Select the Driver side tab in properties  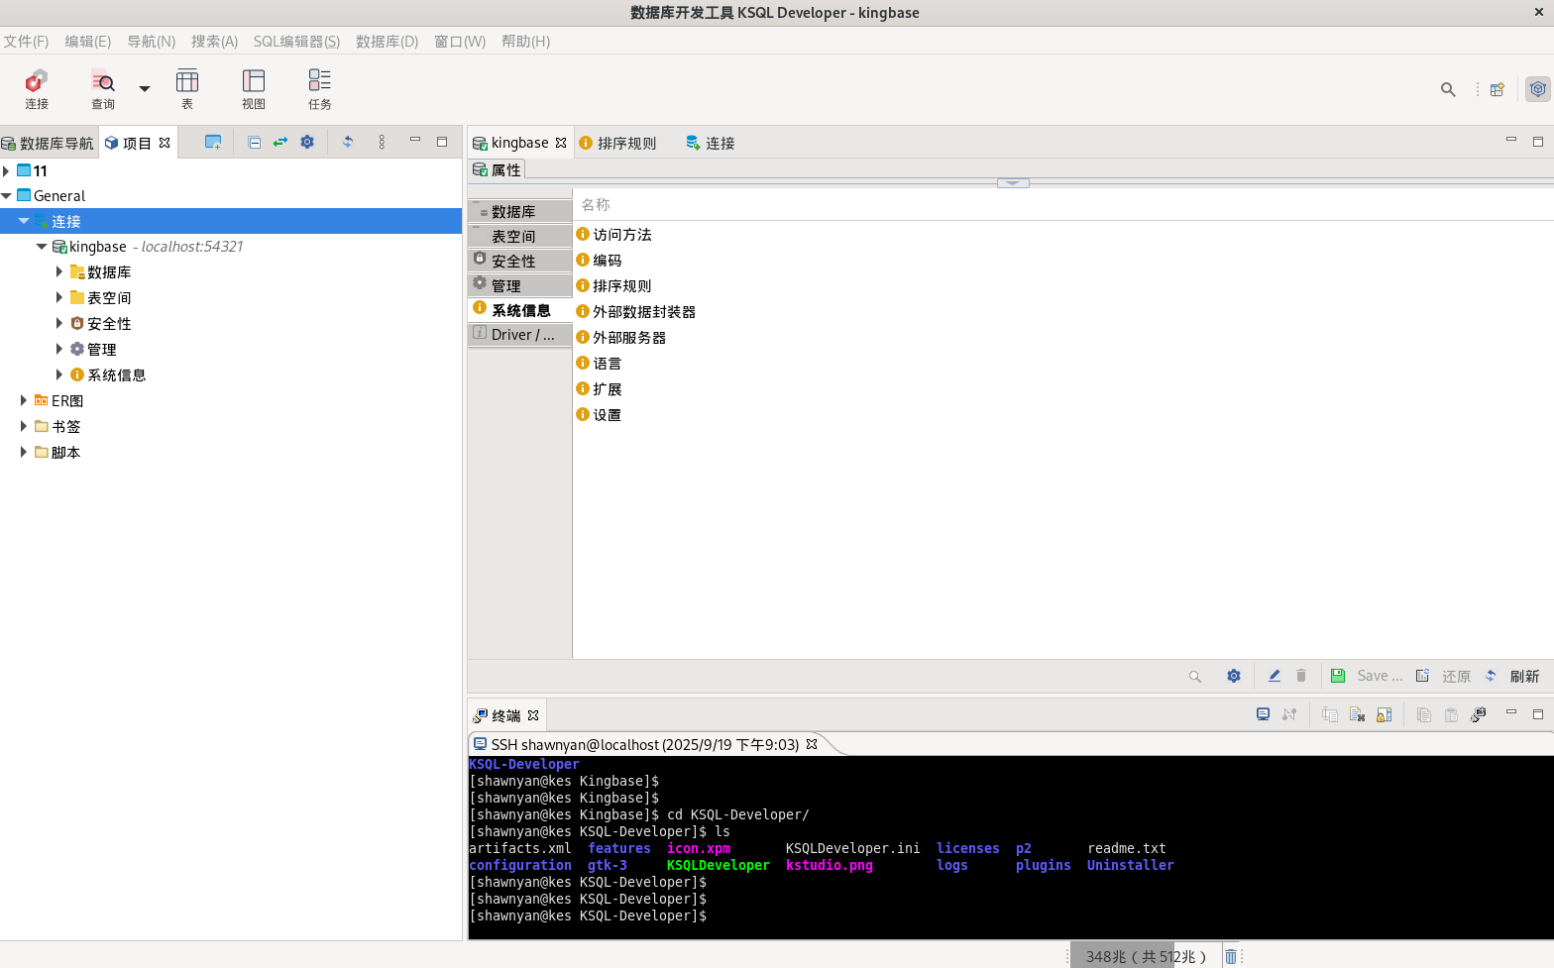[520, 335]
